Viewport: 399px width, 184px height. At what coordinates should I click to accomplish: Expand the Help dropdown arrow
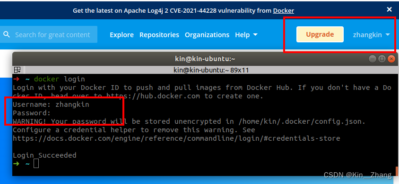255,35
